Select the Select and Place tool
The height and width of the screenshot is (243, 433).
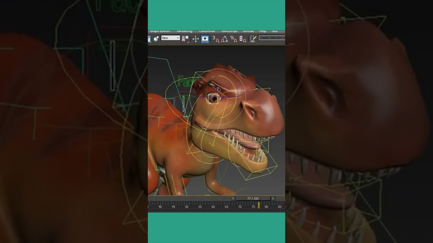pyautogui.click(x=156, y=38)
